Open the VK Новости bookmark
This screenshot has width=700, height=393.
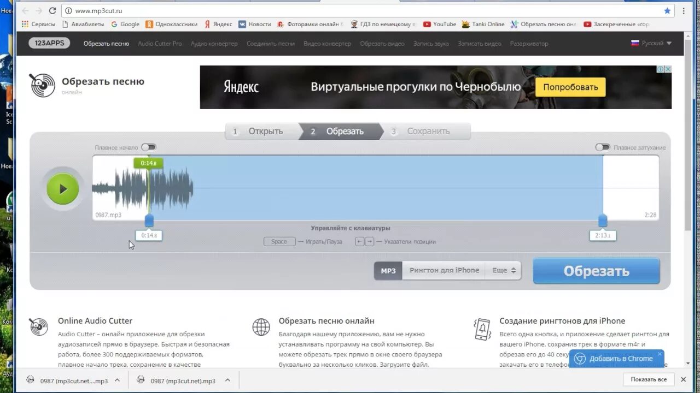255,24
